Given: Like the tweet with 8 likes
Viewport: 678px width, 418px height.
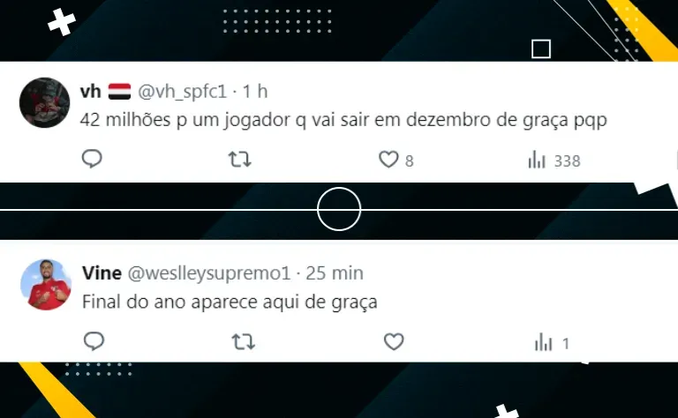Looking at the screenshot, I should [388, 160].
